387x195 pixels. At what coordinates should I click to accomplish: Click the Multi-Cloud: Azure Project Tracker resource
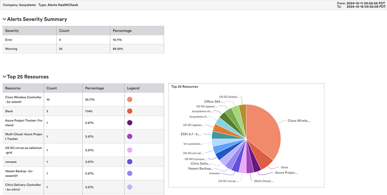click(24, 137)
